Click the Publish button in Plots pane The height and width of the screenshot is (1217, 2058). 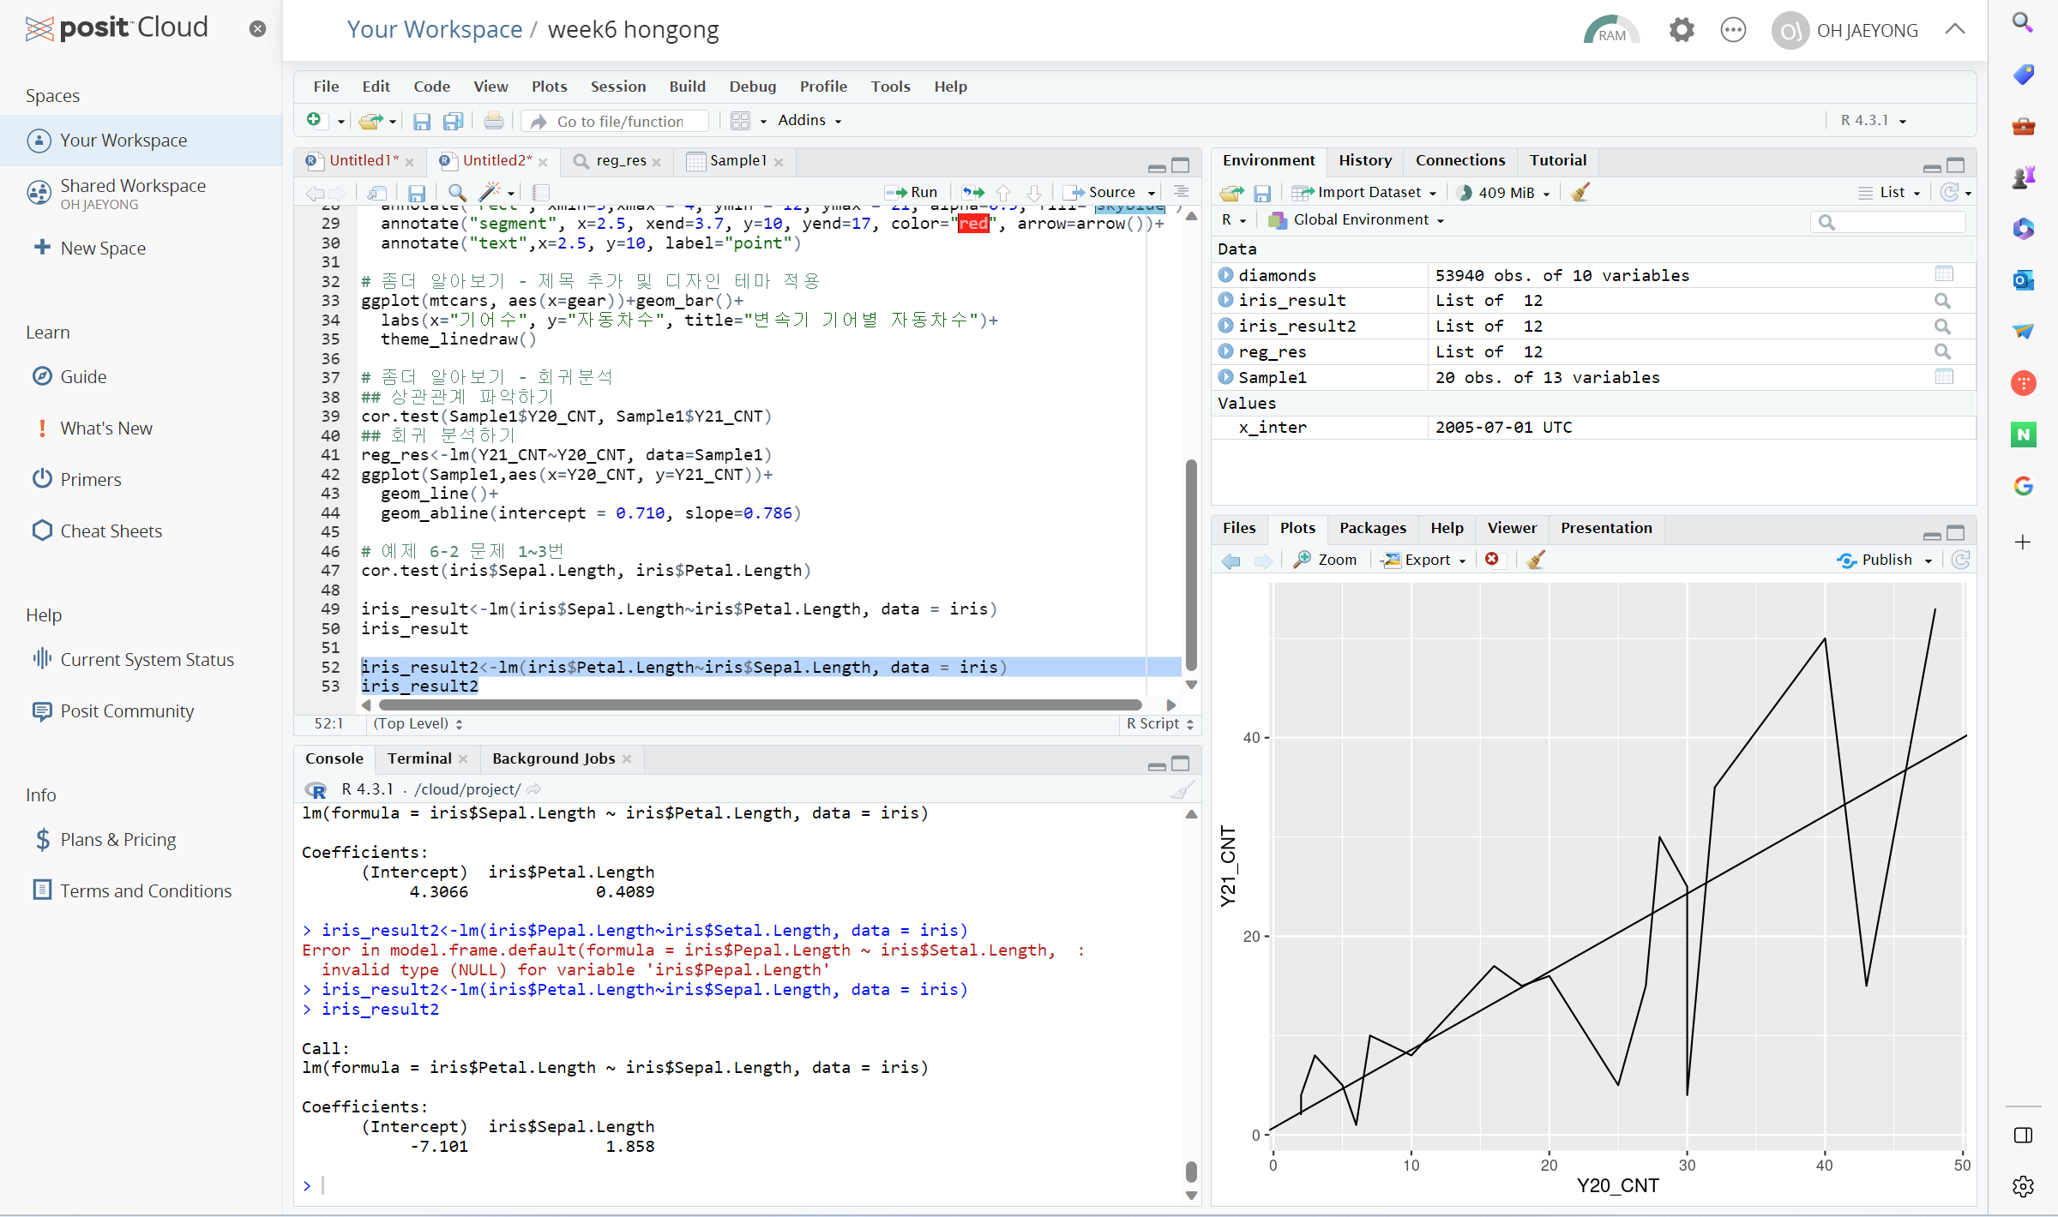coord(1886,560)
